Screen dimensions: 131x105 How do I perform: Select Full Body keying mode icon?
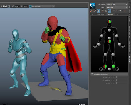click(102, 11)
